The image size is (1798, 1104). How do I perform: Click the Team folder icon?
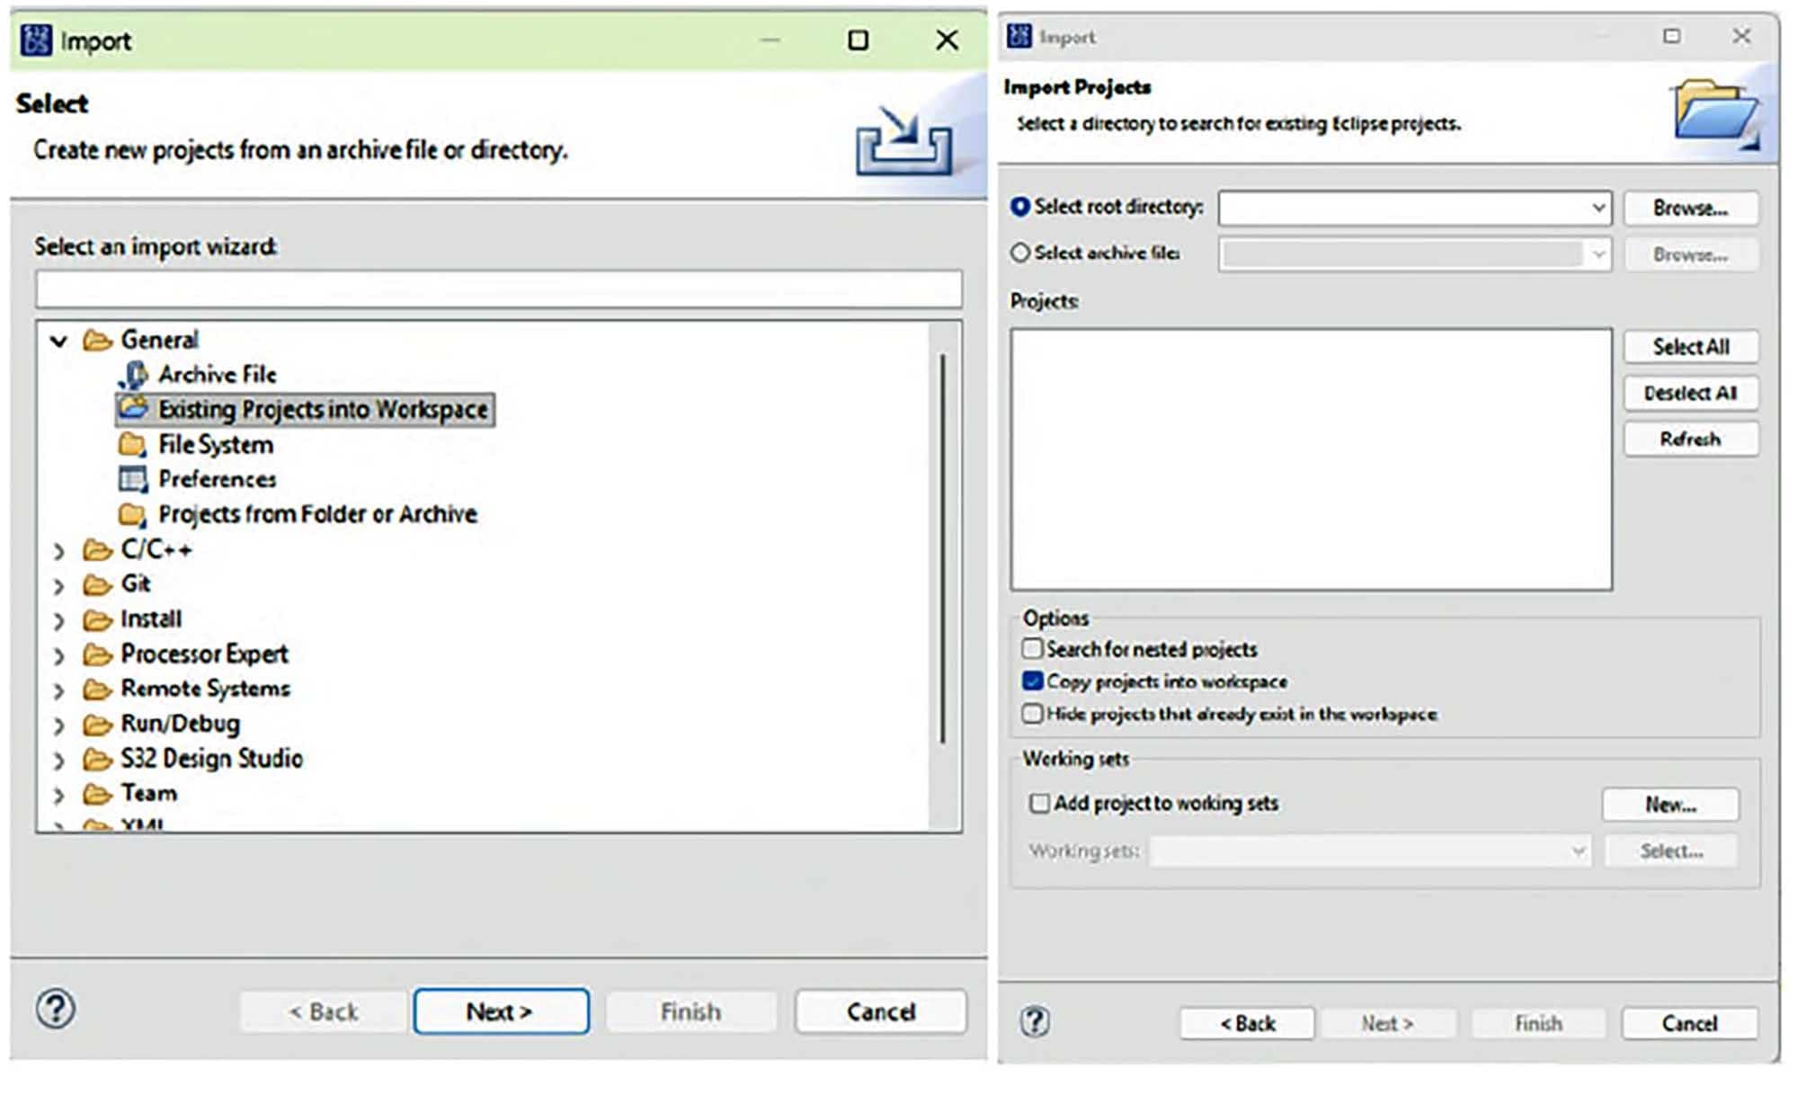pos(97,794)
